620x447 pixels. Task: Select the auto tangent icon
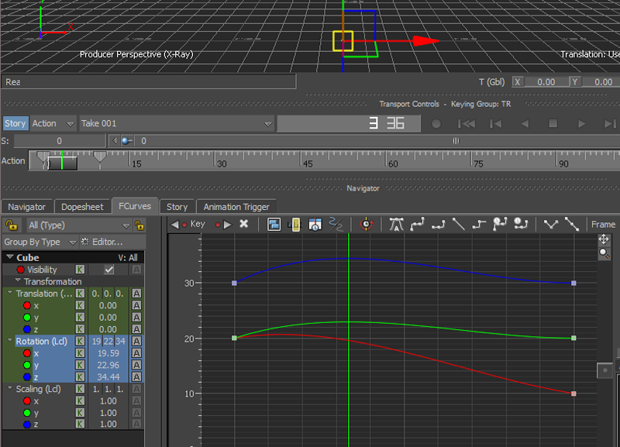click(397, 225)
